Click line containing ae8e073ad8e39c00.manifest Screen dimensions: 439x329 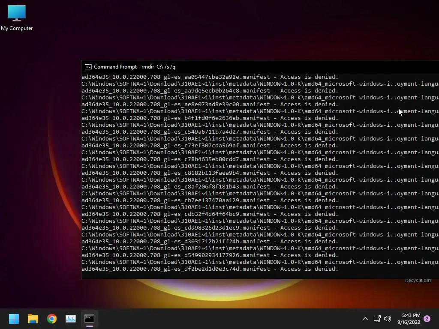click(x=210, y=105)
